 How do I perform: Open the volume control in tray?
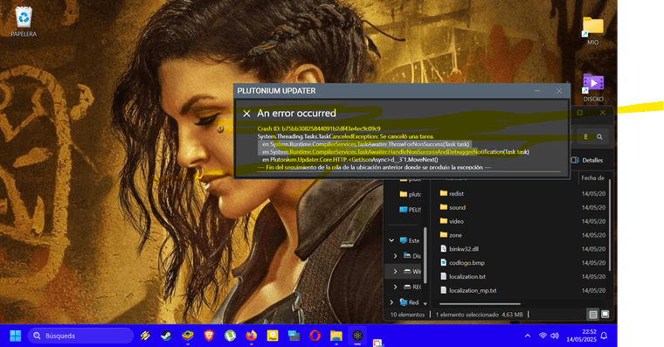coord(555,336)
